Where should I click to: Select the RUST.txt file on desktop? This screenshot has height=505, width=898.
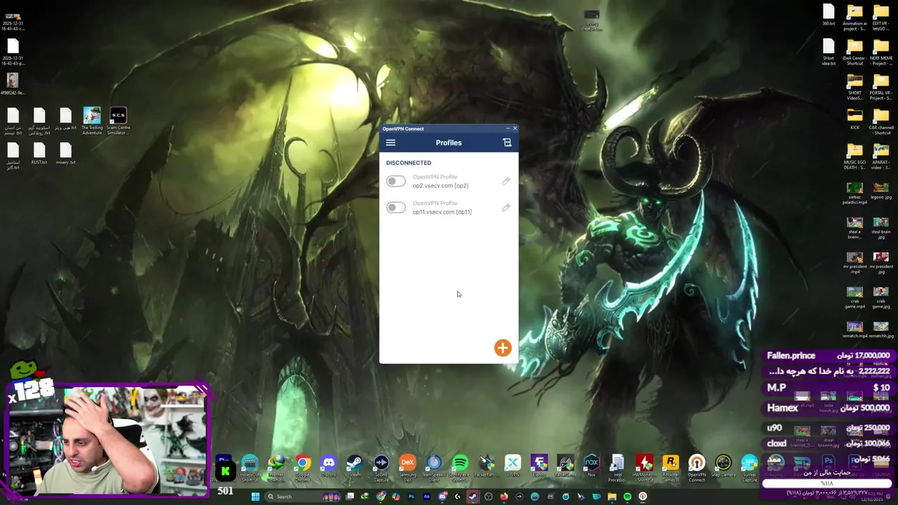pyautogui.click(x=39, y=154)
